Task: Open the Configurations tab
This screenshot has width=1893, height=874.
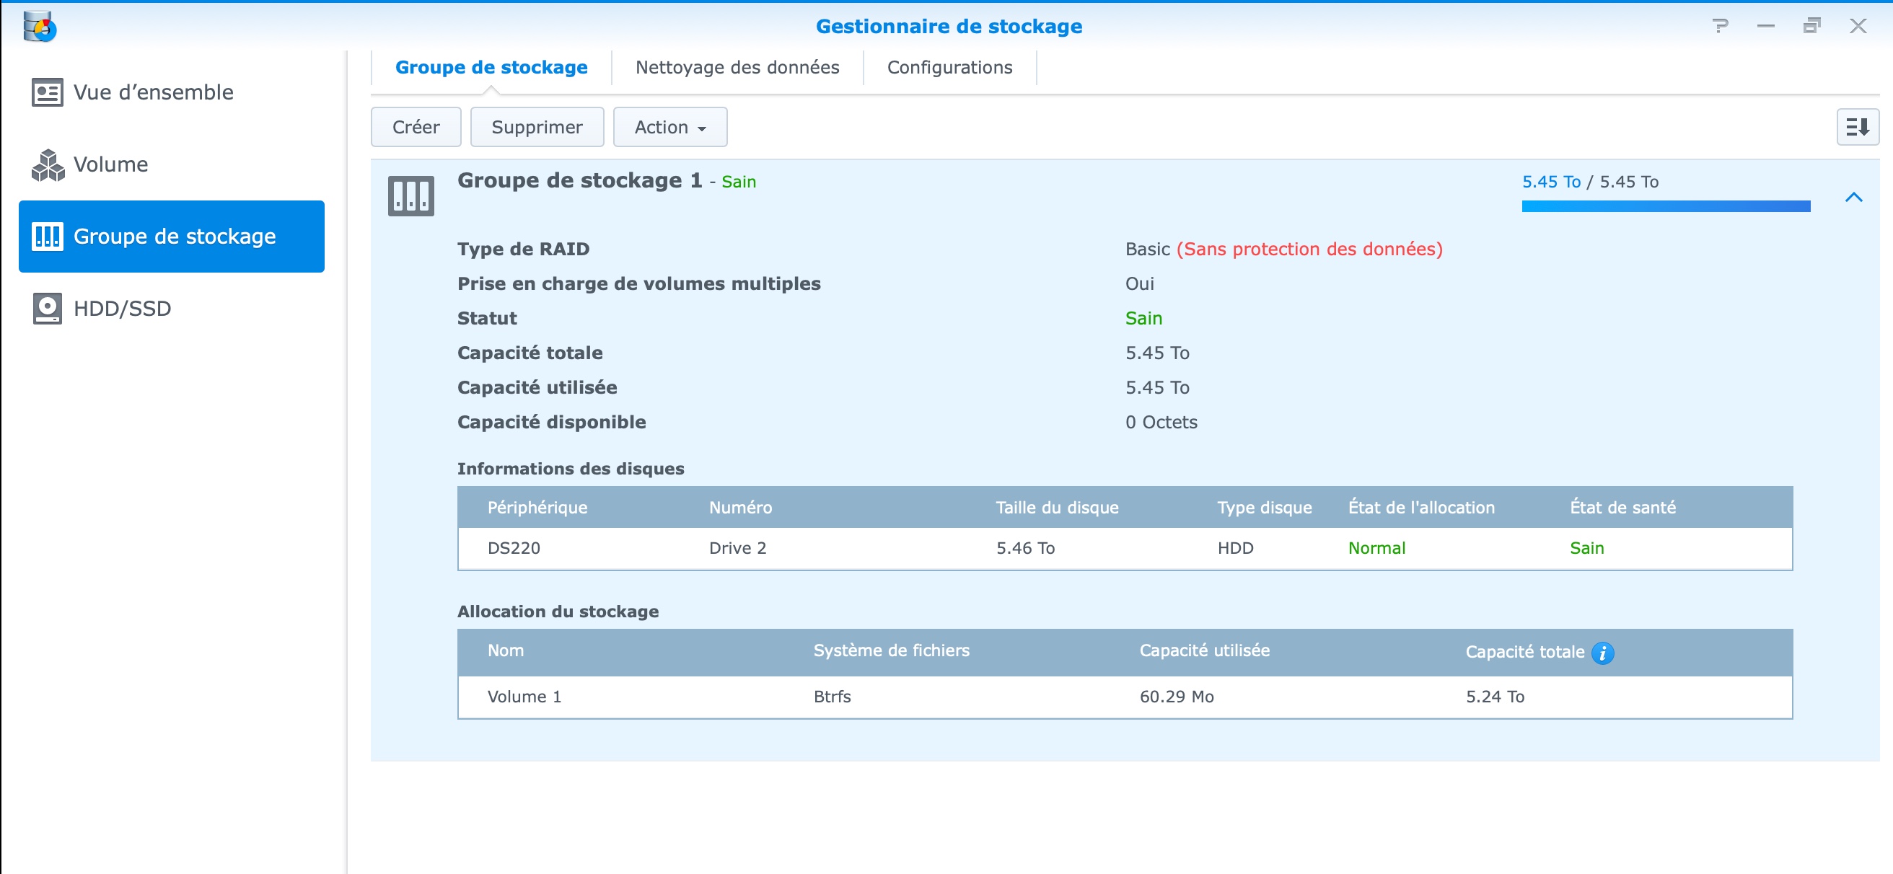Action: 949,68
